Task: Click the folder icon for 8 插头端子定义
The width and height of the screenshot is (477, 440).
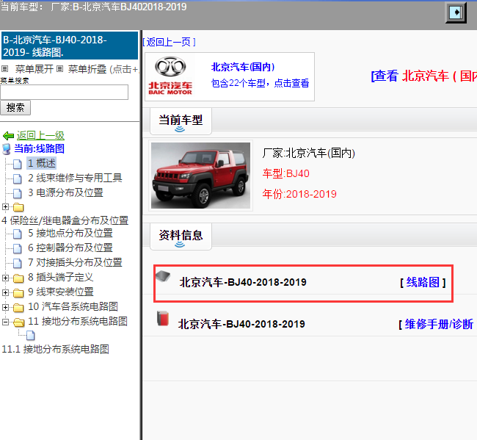Action: coord(18,278)
